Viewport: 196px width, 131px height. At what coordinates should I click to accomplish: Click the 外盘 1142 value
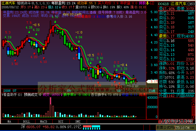tap(167, 96)
